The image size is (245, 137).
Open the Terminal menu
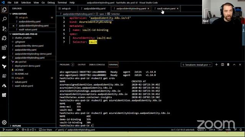(x=62, y=3)
